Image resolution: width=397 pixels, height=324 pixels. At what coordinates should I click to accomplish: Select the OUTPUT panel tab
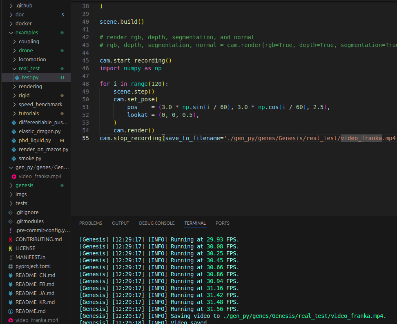pyautogui.click(x=120, y=223)
